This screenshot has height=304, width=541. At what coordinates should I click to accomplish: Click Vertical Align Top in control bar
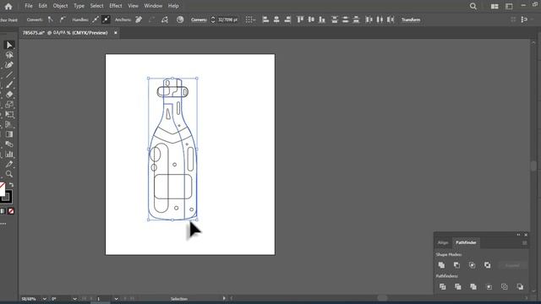300,19
